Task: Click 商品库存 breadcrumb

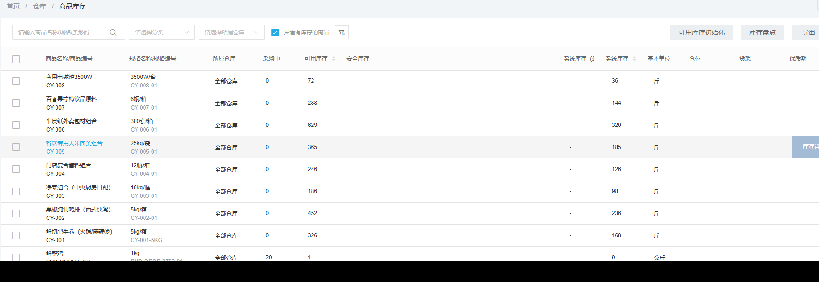Action: (x=72, y=6)
